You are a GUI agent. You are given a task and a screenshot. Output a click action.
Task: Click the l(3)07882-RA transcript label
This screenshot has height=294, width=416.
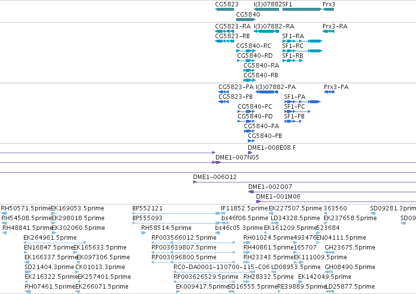(274, 26)
